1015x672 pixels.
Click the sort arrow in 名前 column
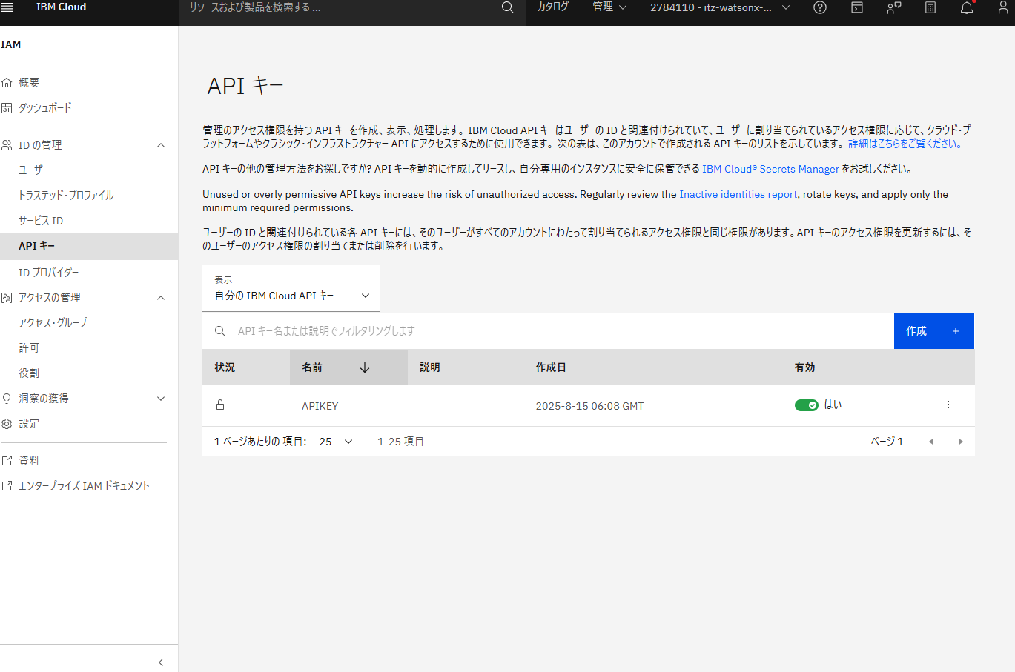click(365, 367)
